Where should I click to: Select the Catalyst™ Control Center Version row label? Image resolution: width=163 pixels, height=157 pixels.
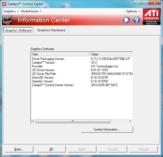click(x=53, y=85)
